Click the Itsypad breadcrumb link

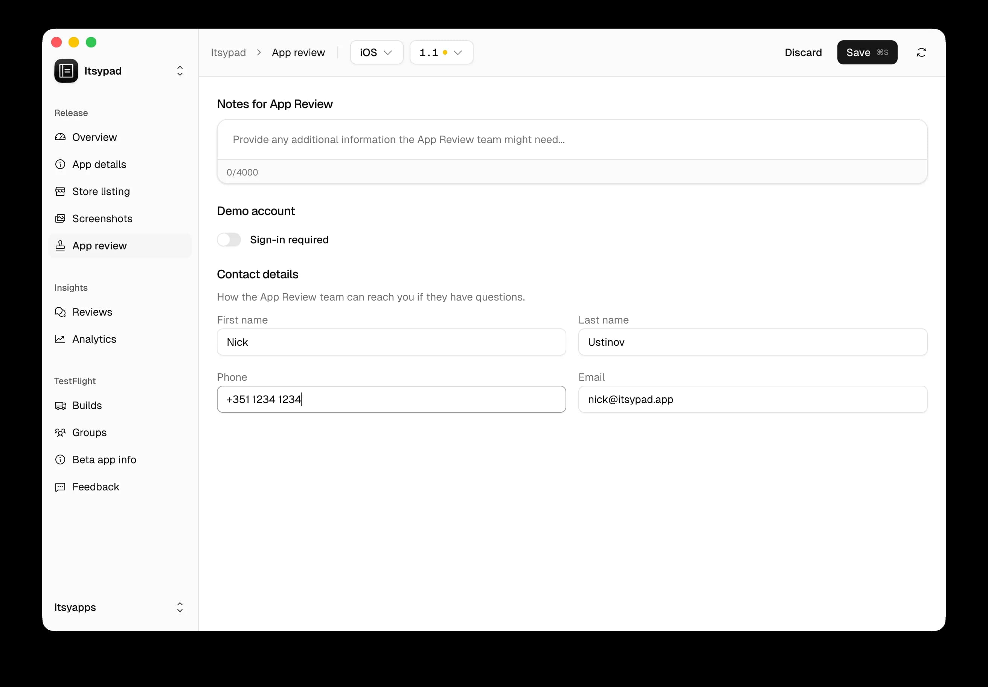[229, 52]
